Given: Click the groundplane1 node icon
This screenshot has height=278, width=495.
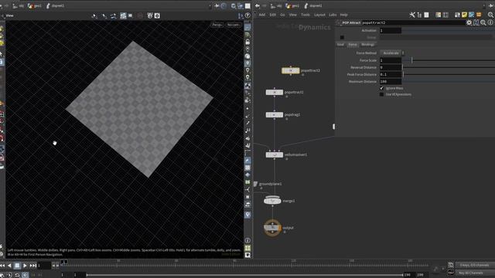Looking at the screenshot, I should tap(255, 184).
